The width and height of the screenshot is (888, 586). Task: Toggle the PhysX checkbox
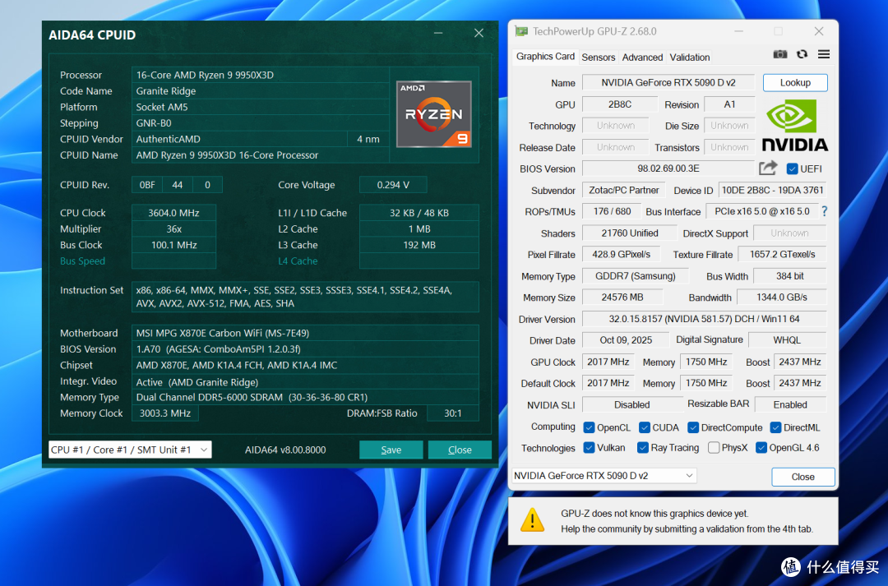click(715, 448)
